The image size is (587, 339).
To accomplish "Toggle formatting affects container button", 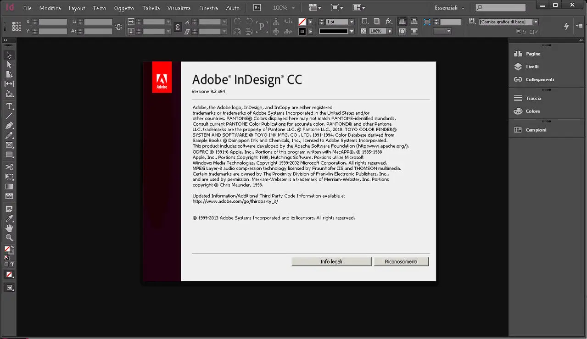I will coord(6,265).
